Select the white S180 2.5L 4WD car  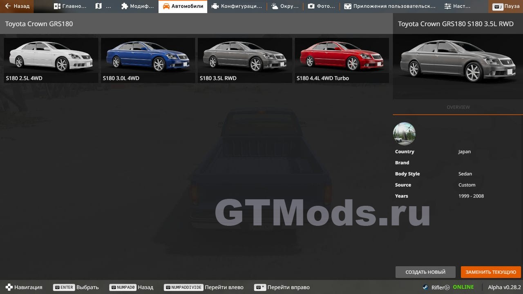point(51,60)
